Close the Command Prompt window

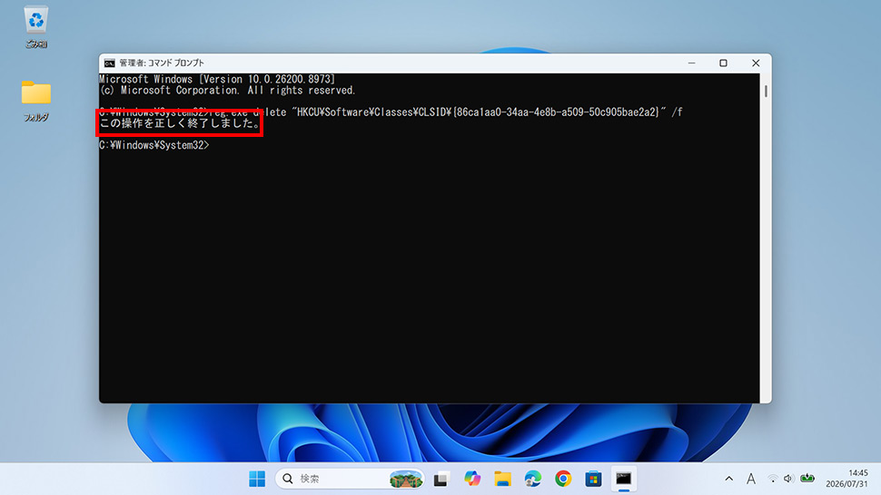pyautogui.click(x=756, y=63)
